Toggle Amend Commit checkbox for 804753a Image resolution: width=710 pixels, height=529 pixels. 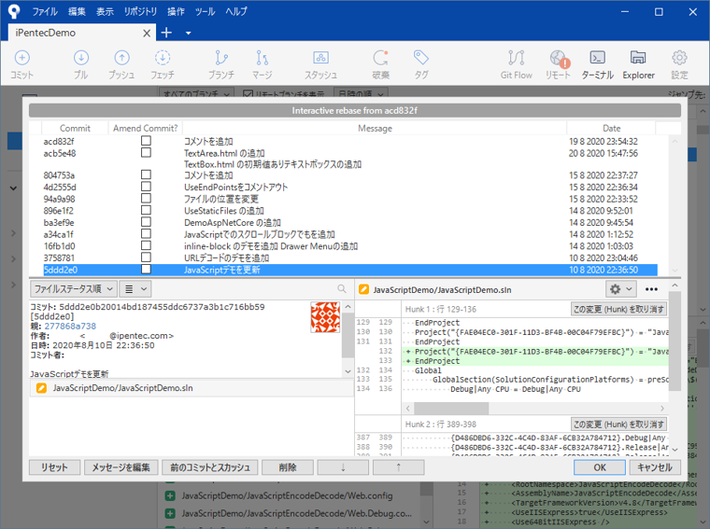pyautogui.click(x=146, y=174)
